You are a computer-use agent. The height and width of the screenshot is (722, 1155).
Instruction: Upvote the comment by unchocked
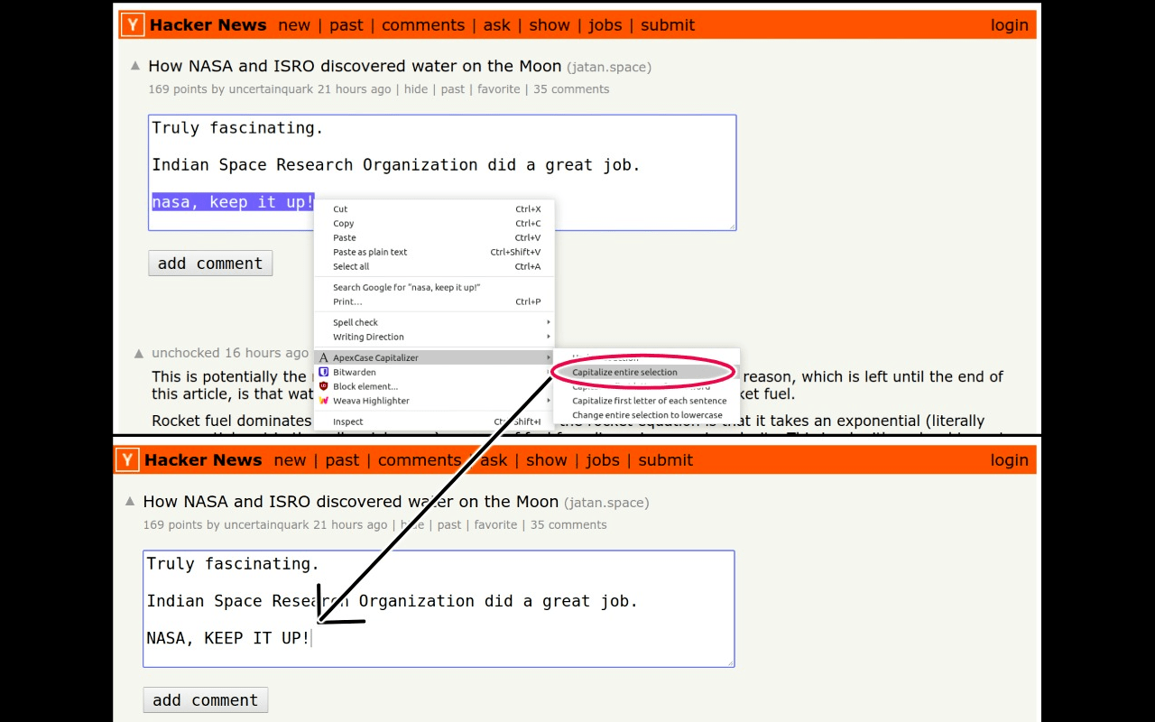(139, 353)
